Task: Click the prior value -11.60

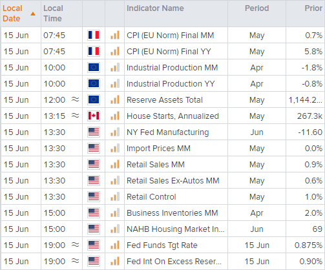Action: click(x=310, y=132)
